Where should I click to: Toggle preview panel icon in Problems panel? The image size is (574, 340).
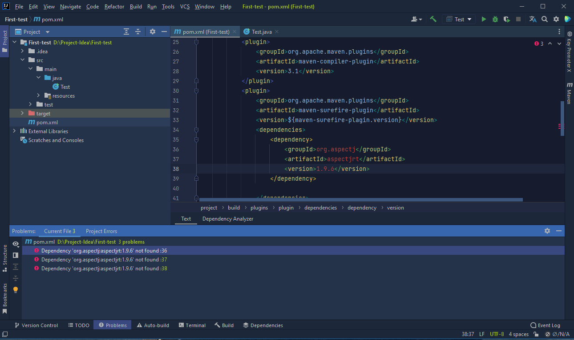pyautogui.click(x=16, y=255)
